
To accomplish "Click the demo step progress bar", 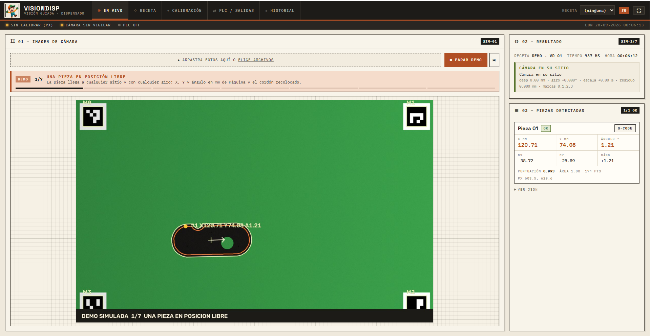I will (x=255, y=88).
